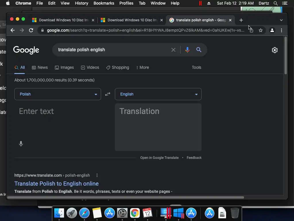The height and width of the screenshot is (221, 294).
Task: Close the translate polish english tab
Action: click(230, 20)
